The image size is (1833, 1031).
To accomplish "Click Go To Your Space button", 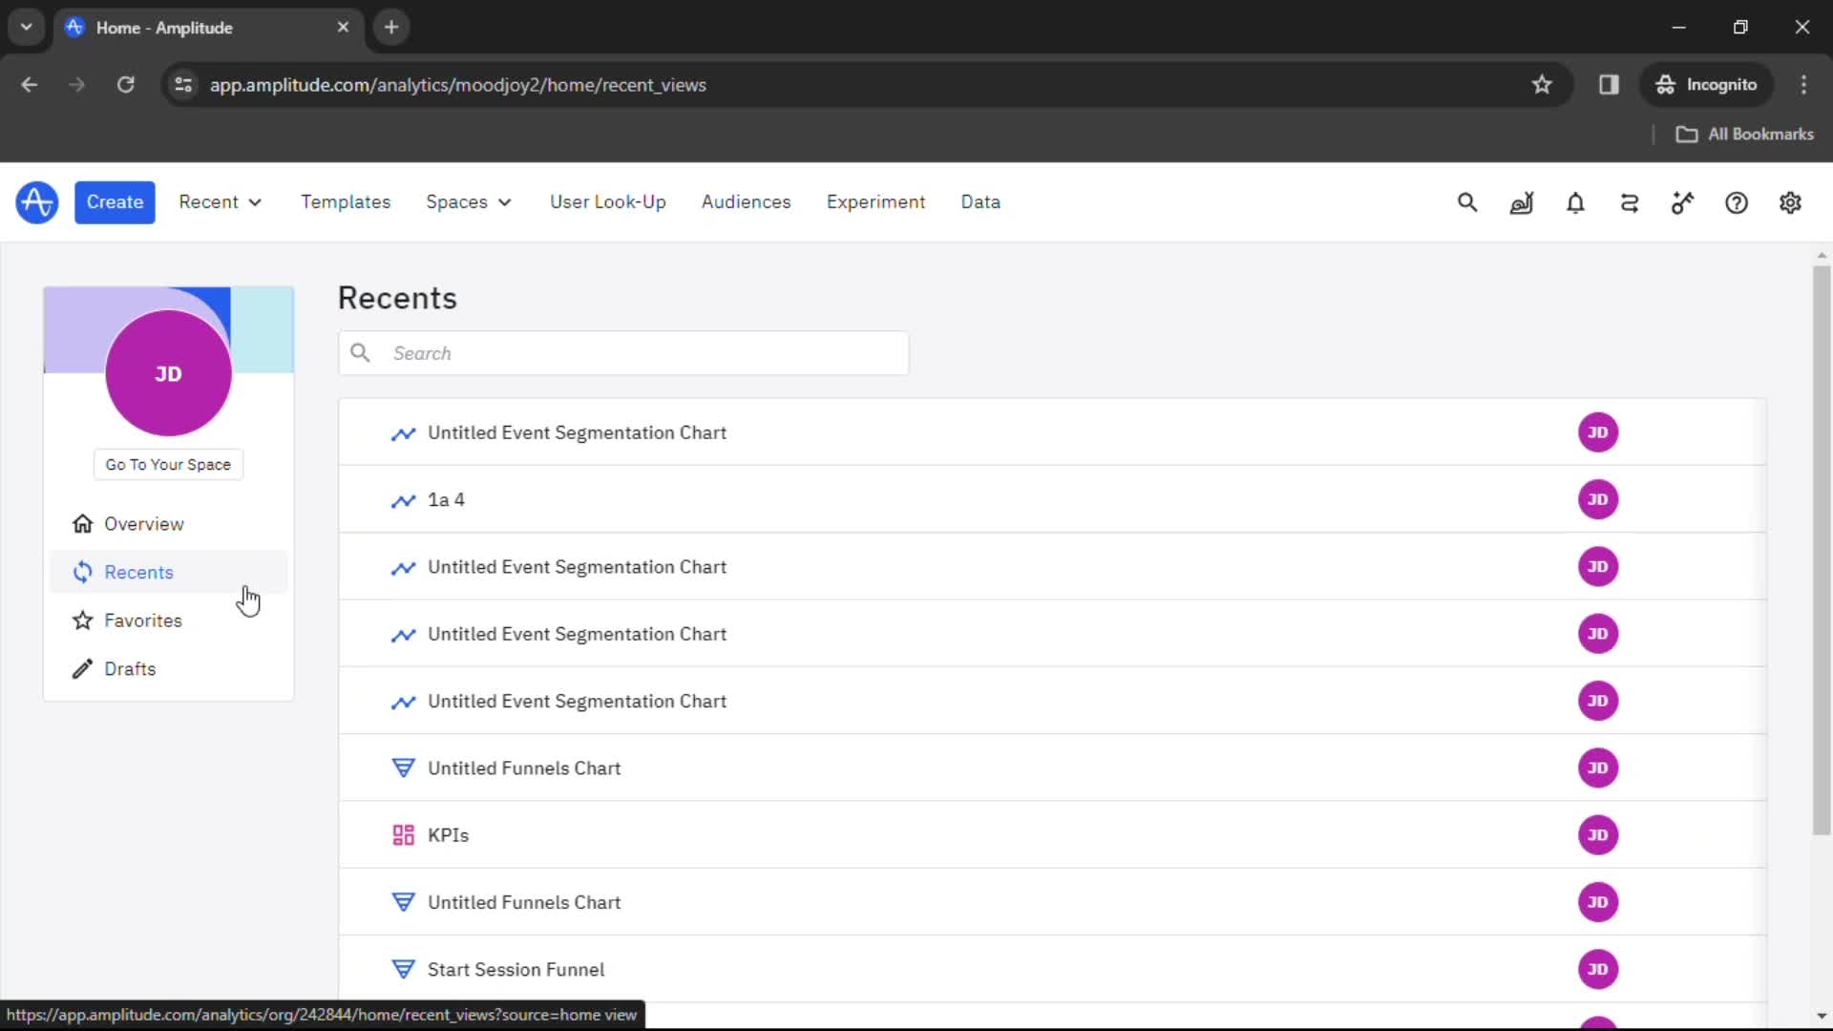I will point(167,463).
